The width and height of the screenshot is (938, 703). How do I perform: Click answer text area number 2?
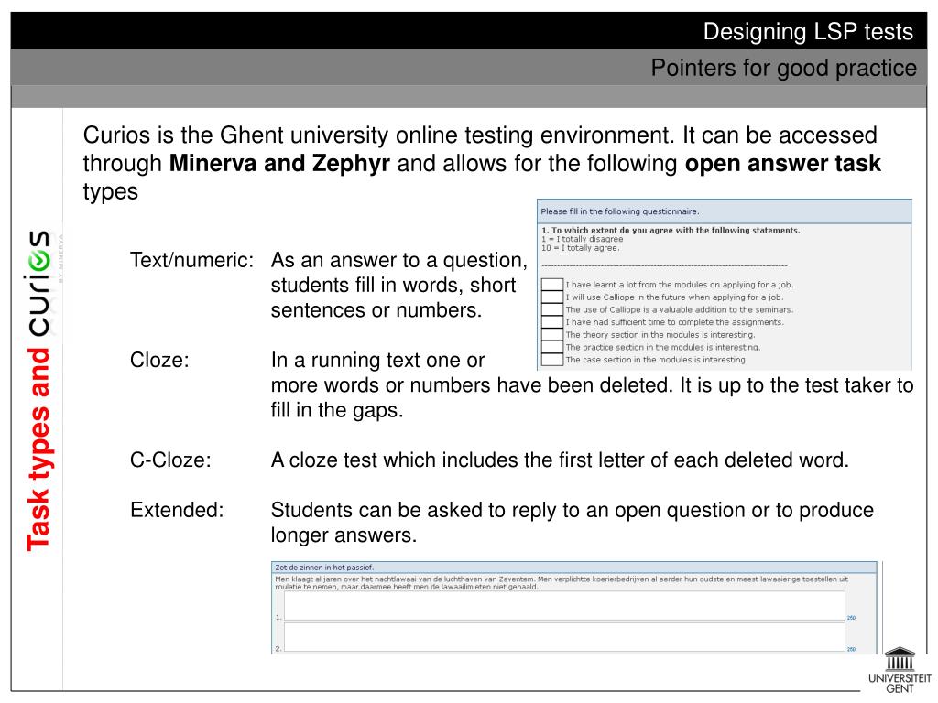click(564, 637)
